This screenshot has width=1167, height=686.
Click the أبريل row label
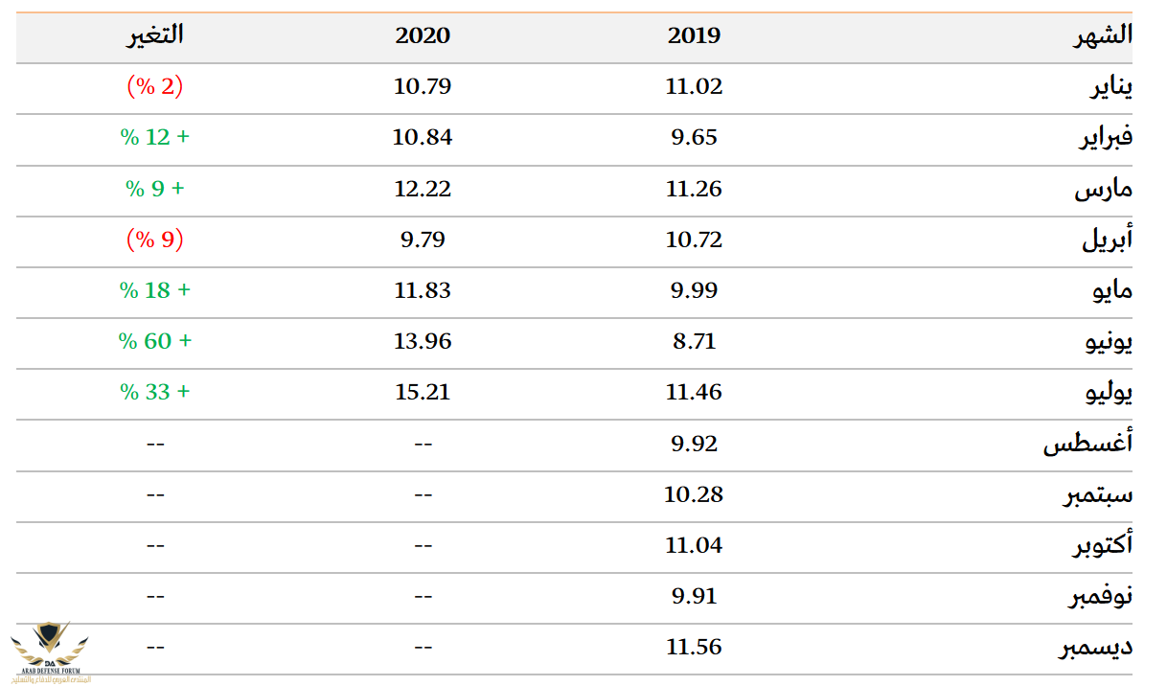[x=1107, y=240]
